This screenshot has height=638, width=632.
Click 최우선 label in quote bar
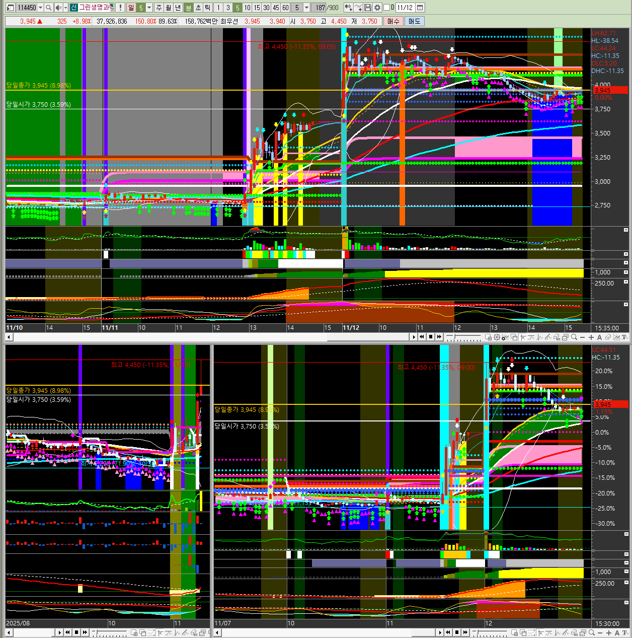click(x=229, y=21)
